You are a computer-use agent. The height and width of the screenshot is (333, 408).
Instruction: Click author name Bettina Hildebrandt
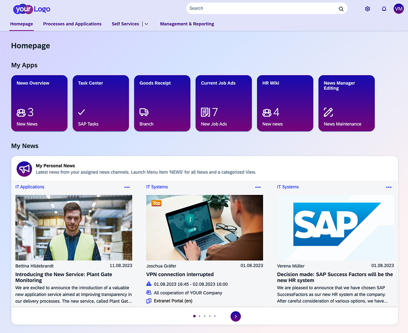point(34,266)
